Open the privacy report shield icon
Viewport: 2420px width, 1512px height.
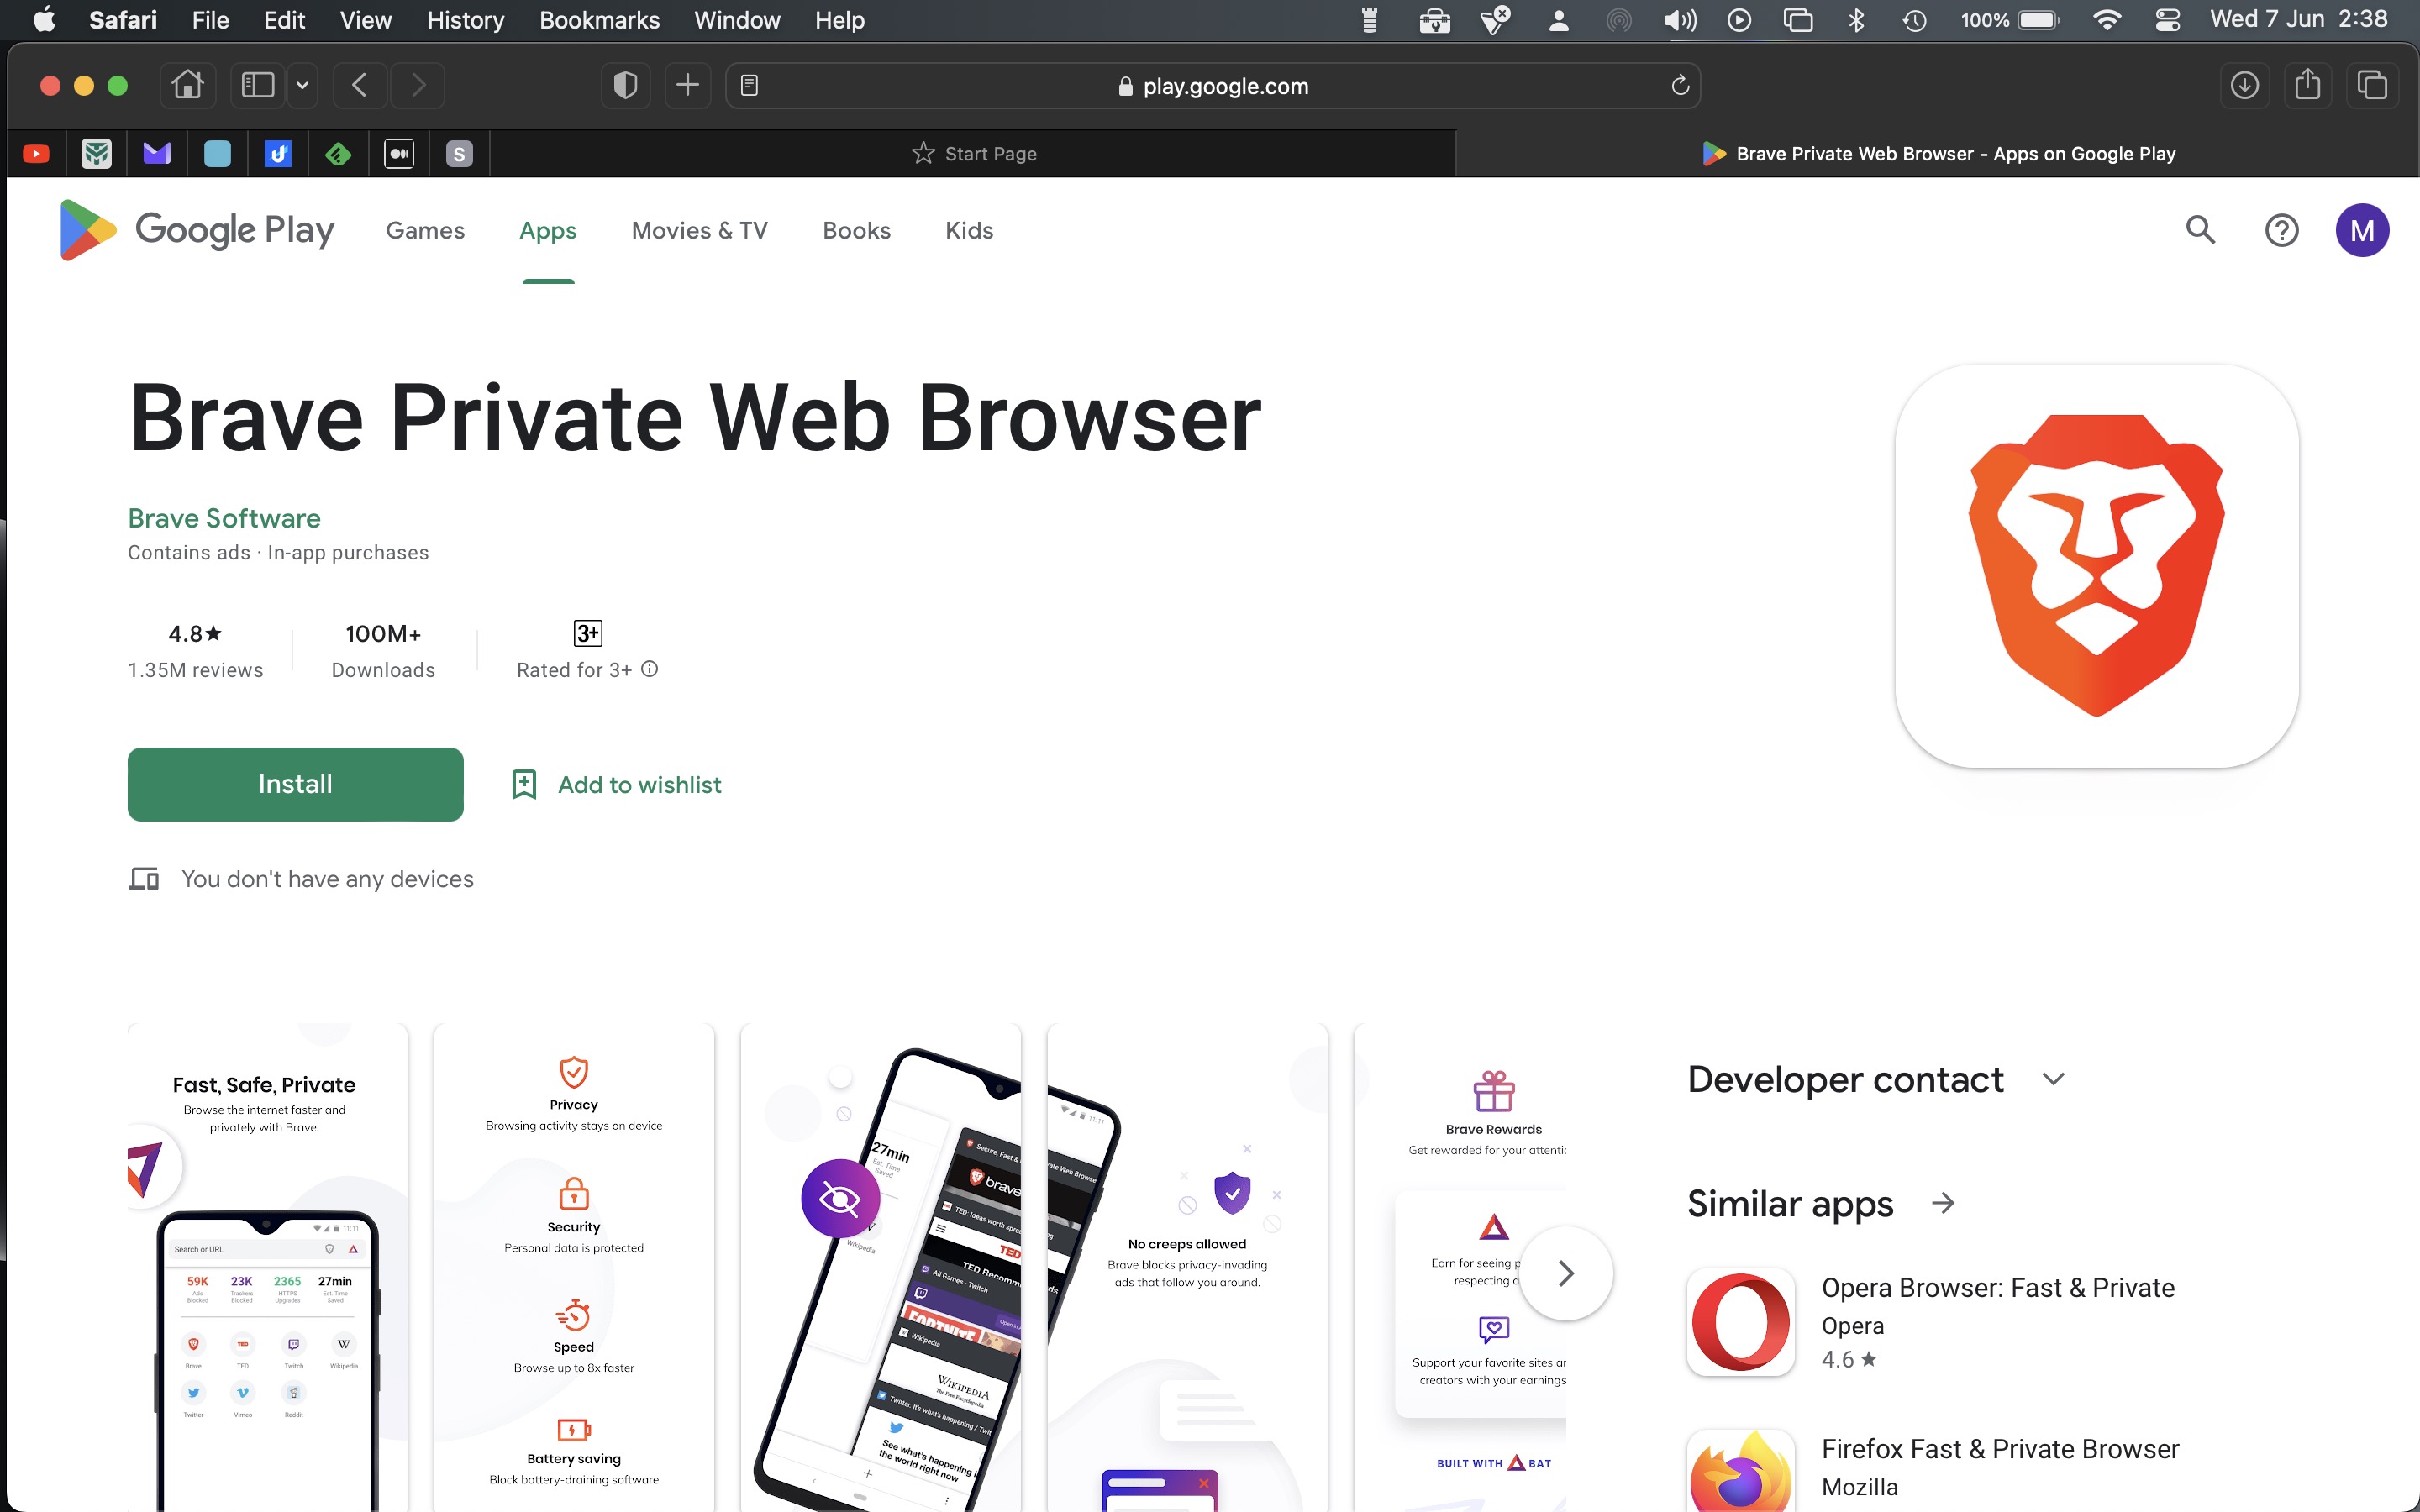click(x=625, y=85)
